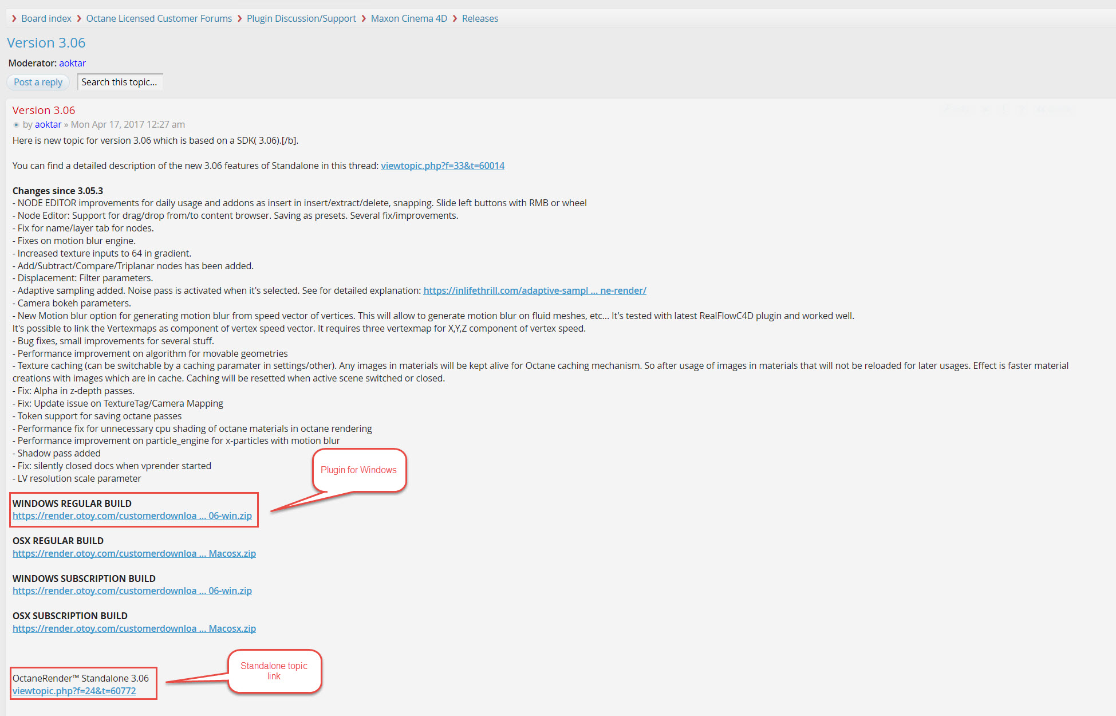Click the Version 3.06 topic title
The image size is (1116, 716).
pos(46,43)
